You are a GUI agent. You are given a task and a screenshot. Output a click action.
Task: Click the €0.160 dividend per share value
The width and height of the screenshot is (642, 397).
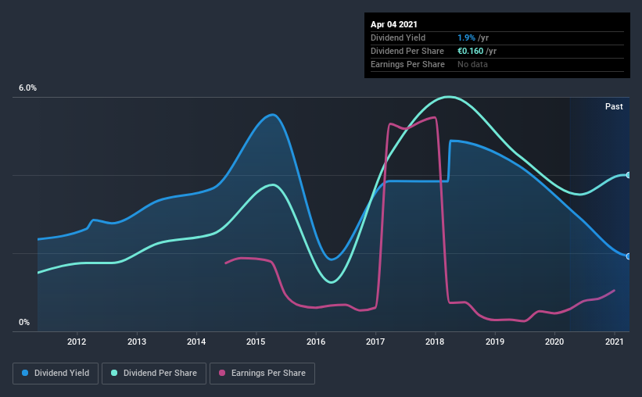[471, 51]
